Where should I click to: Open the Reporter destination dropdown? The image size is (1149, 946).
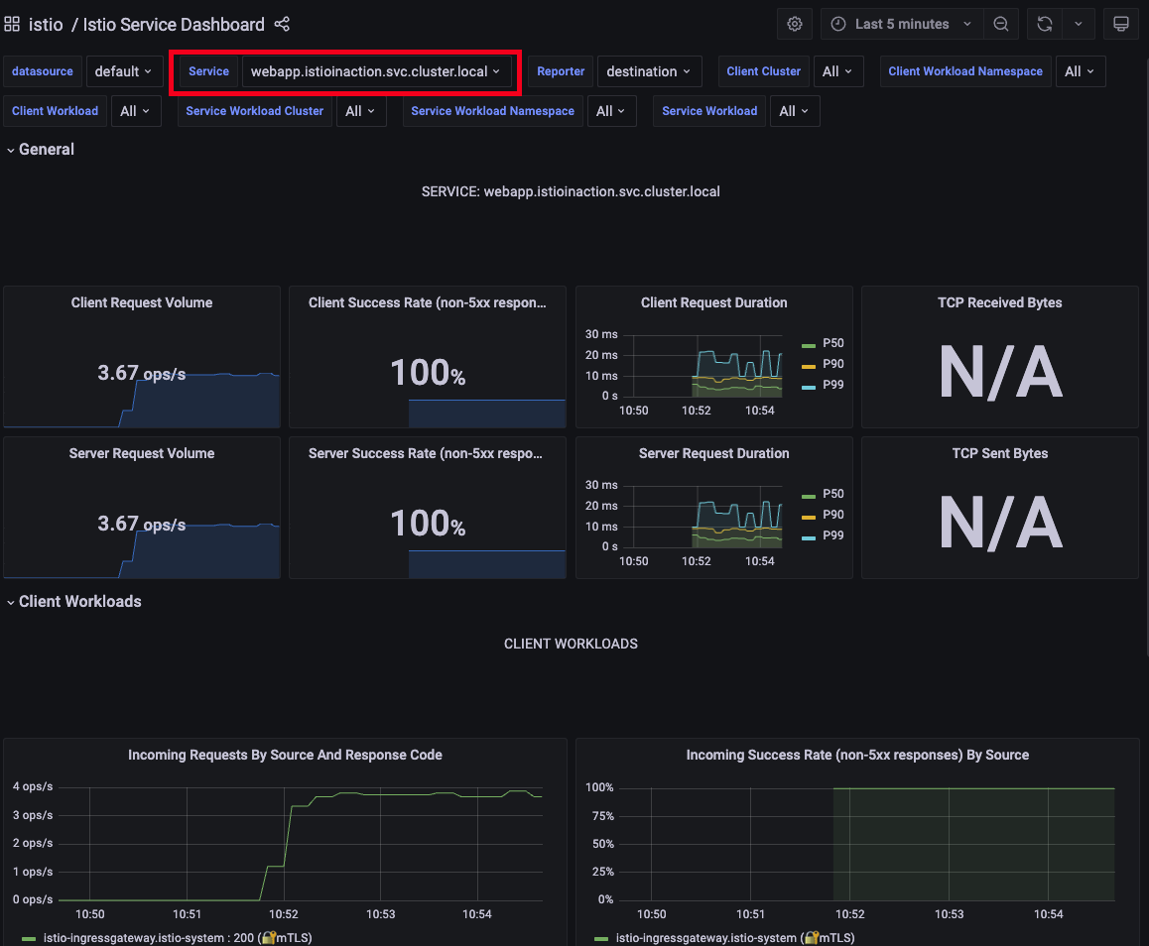(x=649, y=71)
